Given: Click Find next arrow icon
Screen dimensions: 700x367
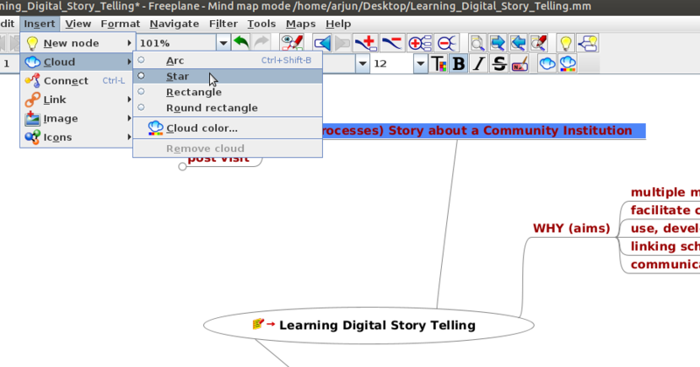Looking at the screenshot, I should [x=497, y=44].
